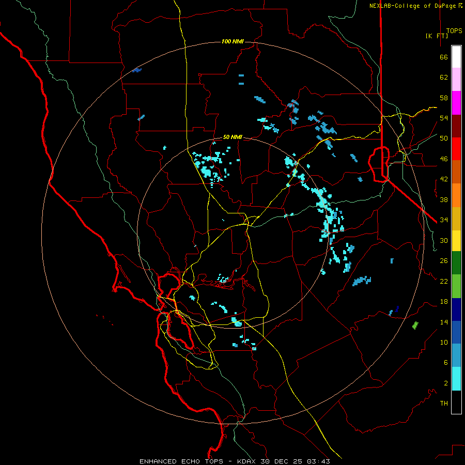Click the 58 legend value
The width and height of the screenshot is (465, 465).
tap(444, 98)
